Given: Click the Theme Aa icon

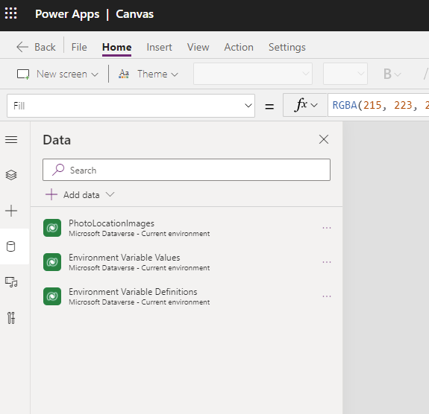Looking at the screenshot, I should tap(124, 74).
